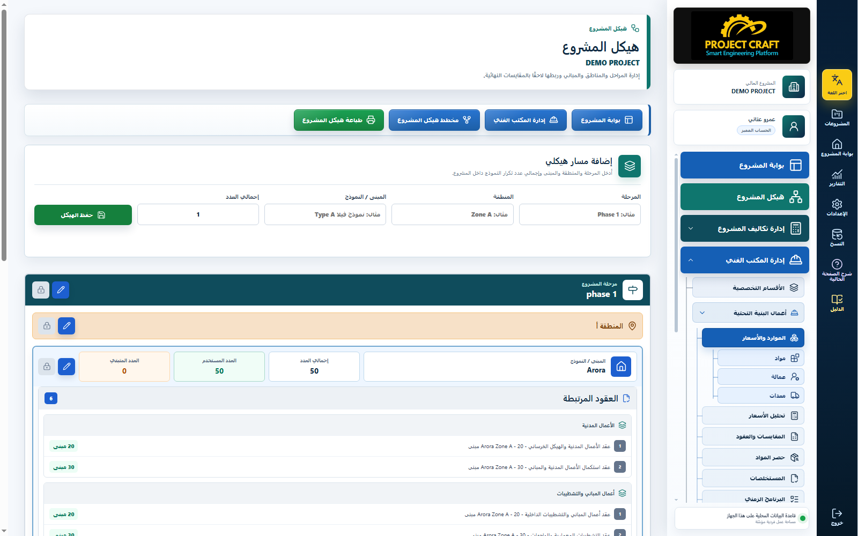Click the المرحلة input field
The width and height of the screenshot is (858, 536).
click(580, 214)
